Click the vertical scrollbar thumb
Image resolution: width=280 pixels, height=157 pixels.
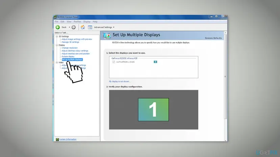click(225, 76)
